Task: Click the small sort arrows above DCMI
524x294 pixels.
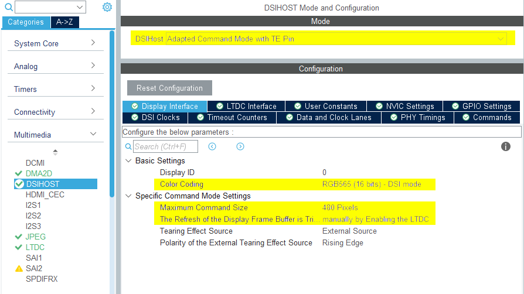Action: tap(56, 152)
